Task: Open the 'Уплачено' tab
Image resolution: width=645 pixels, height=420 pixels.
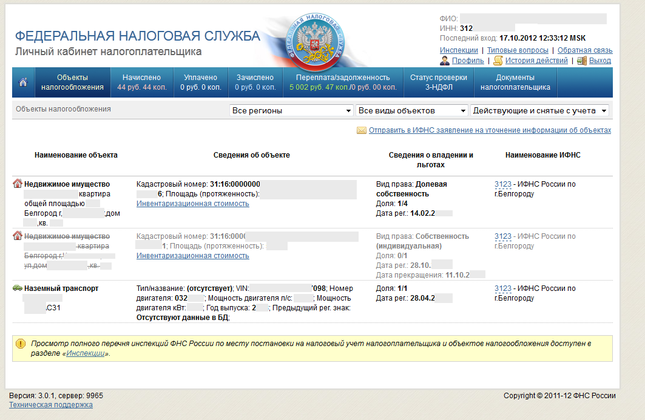Action: pos(201,82)
